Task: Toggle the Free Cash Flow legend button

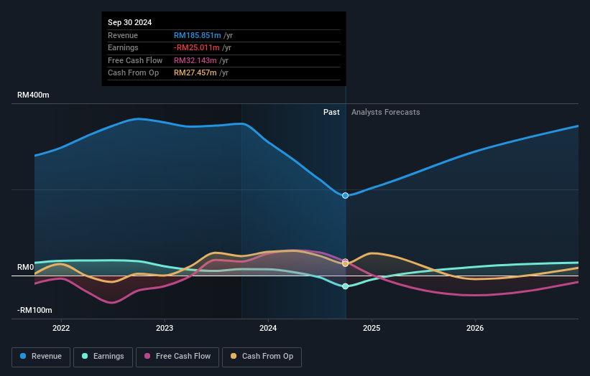Action: tap(178, 357)
